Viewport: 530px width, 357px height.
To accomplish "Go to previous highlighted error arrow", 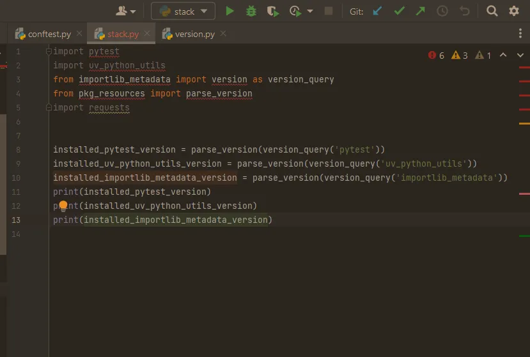I will (503, 55).
